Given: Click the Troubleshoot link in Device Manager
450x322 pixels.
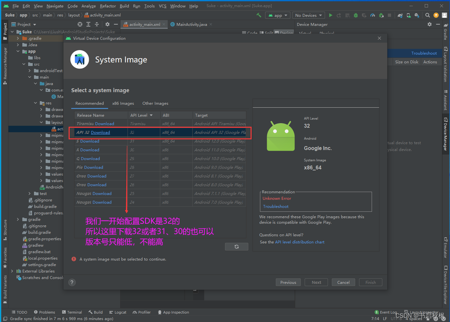Looking at the screenshot, I should pyautogui.click(x=424, y=53).
